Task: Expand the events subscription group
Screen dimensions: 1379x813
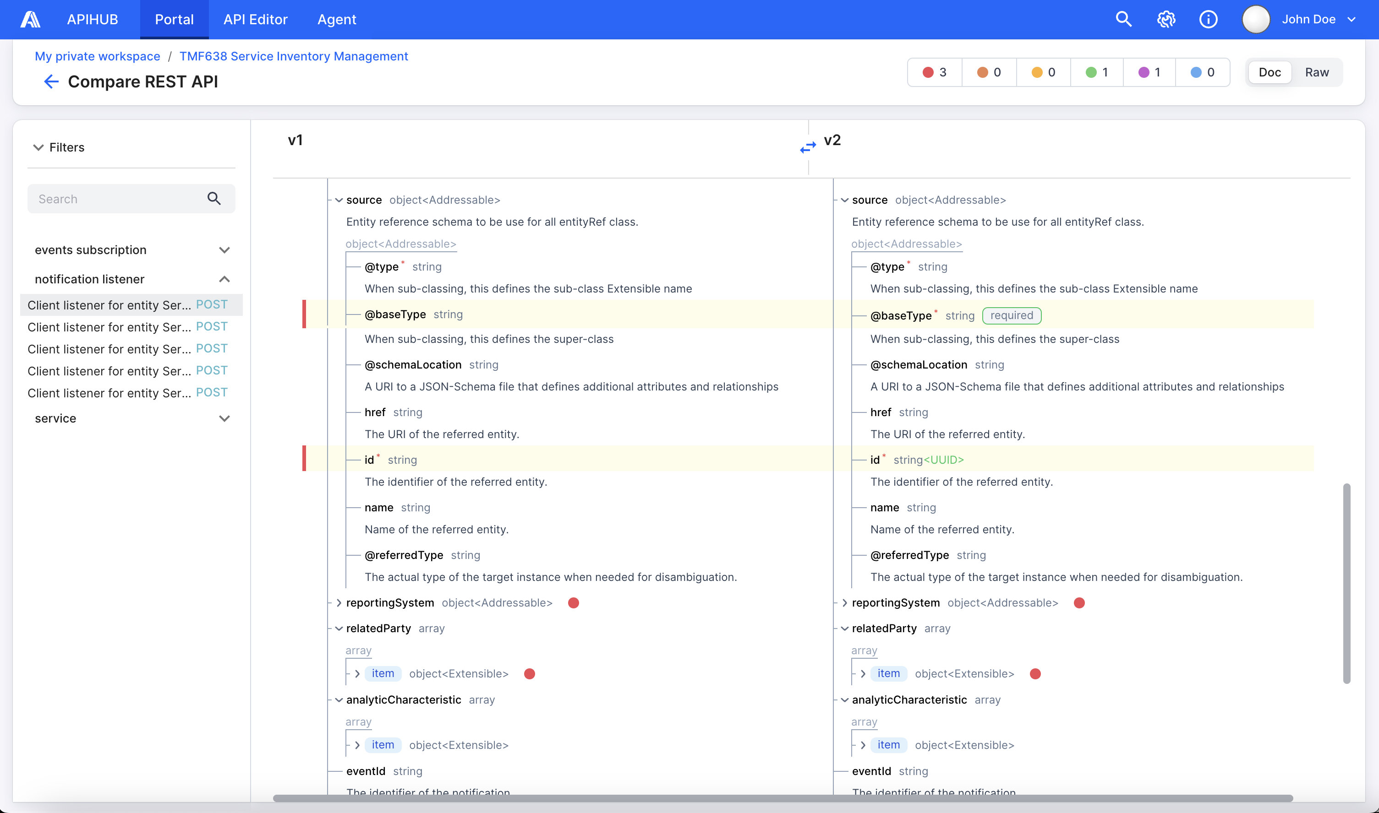Action: (x=224, y=250)
